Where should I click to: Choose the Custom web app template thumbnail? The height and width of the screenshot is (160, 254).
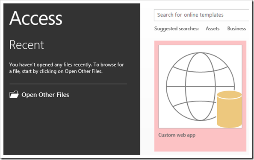pyautogui.click(x=201, y=87)
